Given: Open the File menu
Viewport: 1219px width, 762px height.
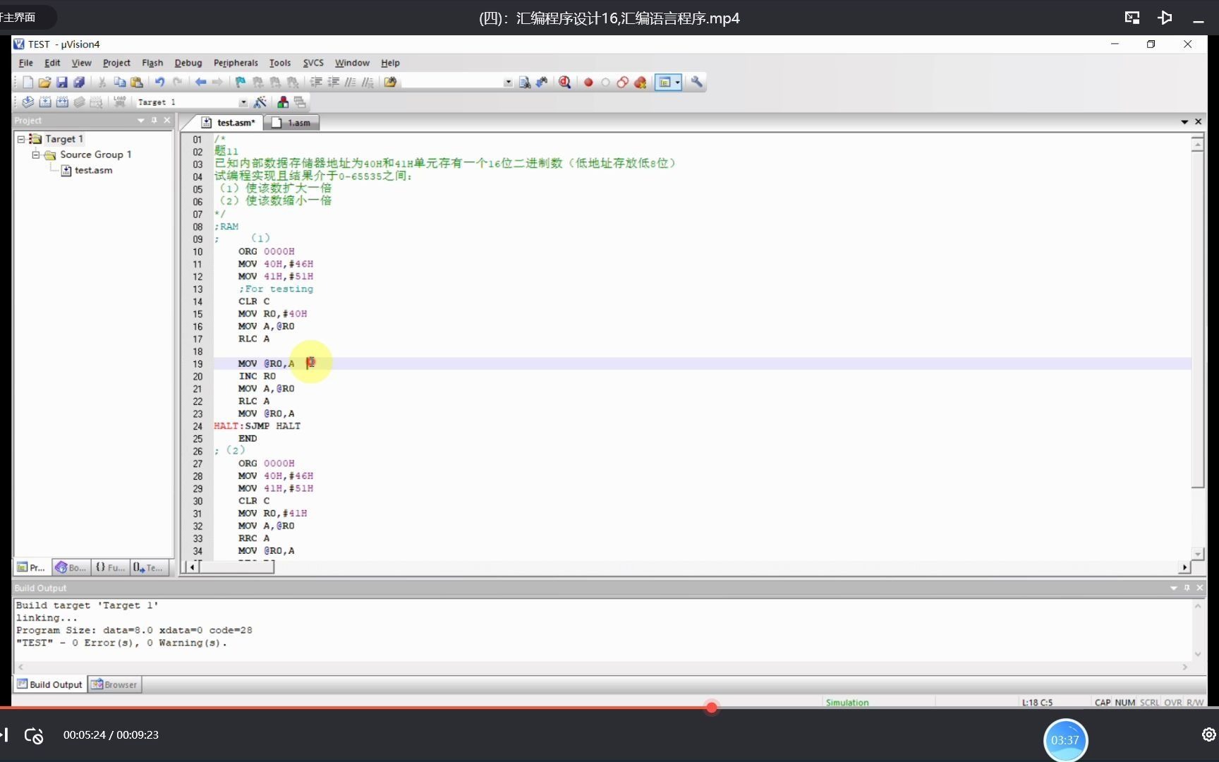Looking at the screenshot, I should point(26,63).
